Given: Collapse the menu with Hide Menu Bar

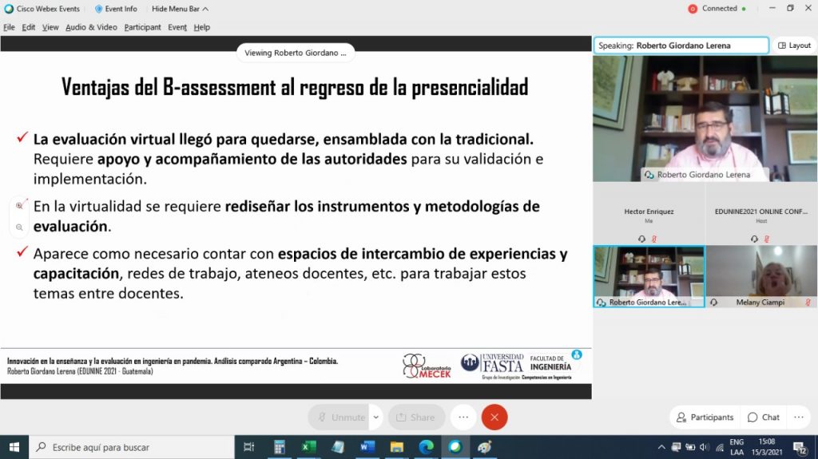Looking at the screenshot, I should (180, 9).
